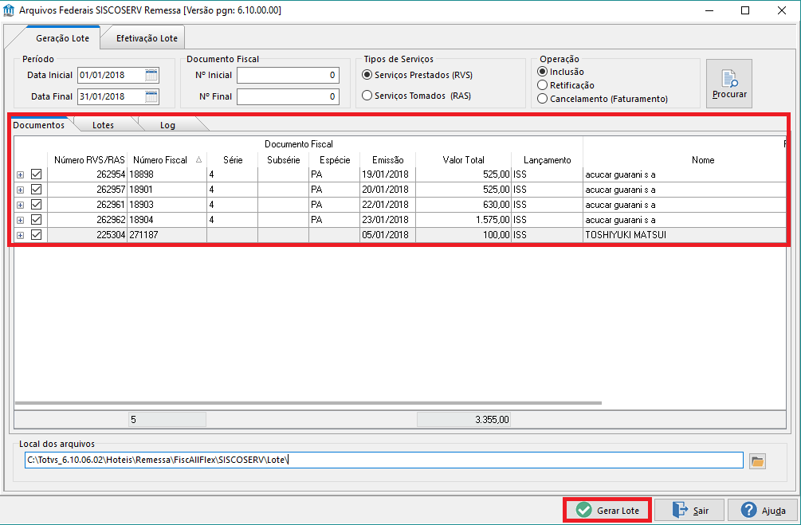Expand row 262957 details

point(20,190)
